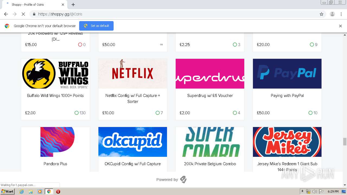Open the media player taskbar icon
This screenshot has height=195, width=347.
pyautogui.click(x=40, y=191)
